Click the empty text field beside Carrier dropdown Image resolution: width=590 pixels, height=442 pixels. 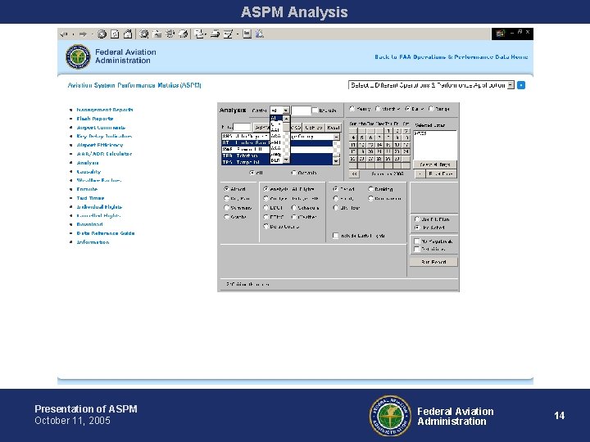(x=301, y=110)
